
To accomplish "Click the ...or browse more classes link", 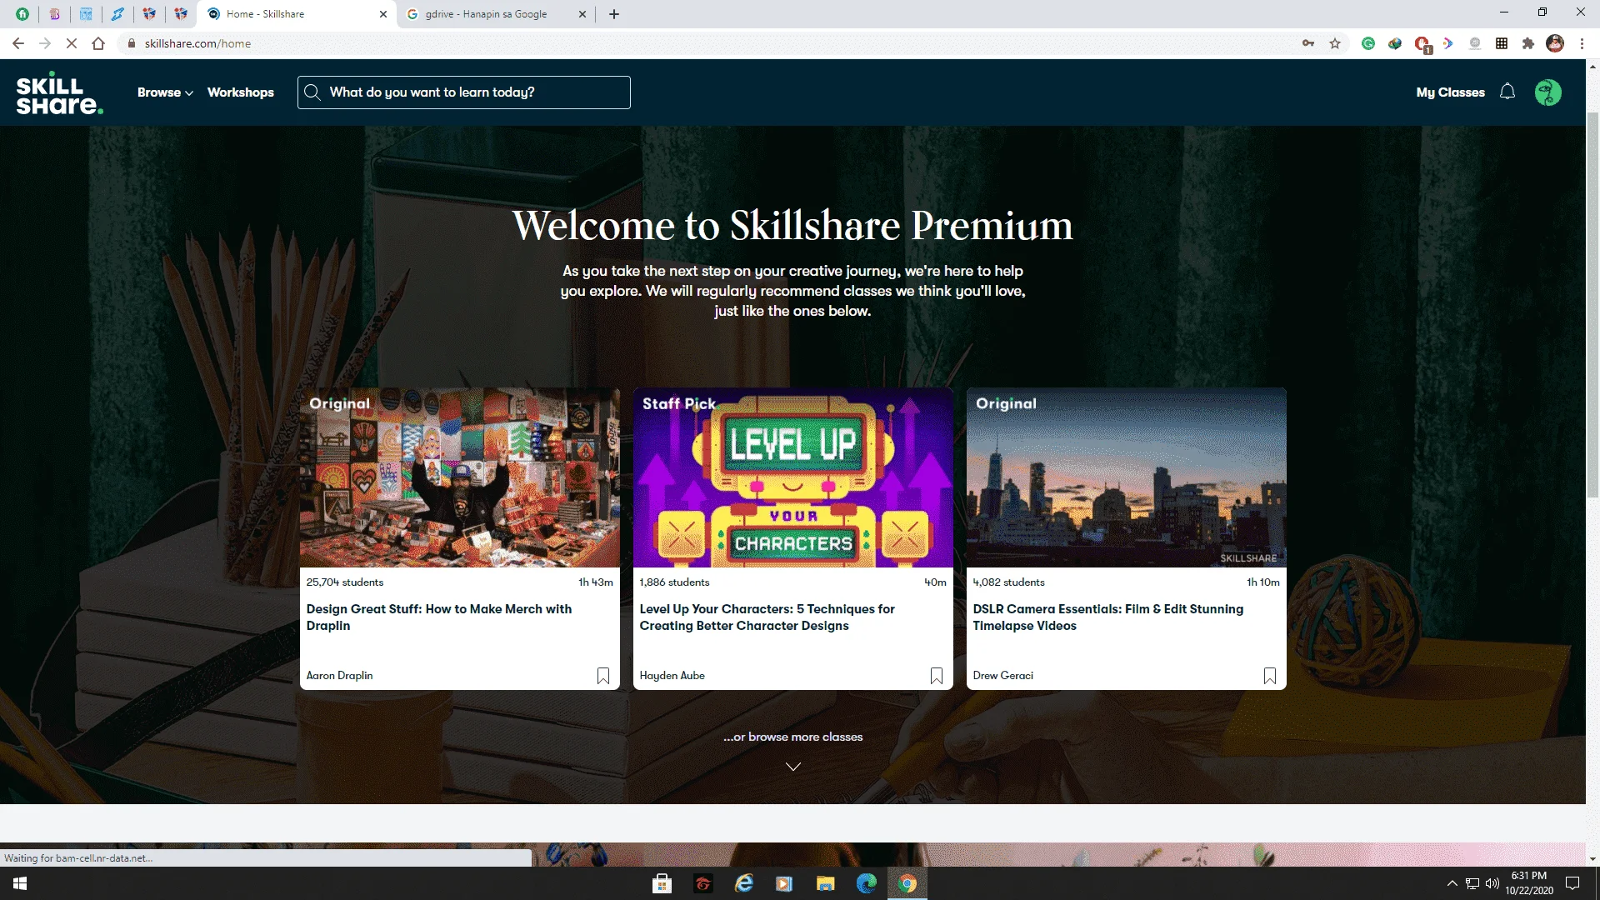I will click(x=792, y=737).
